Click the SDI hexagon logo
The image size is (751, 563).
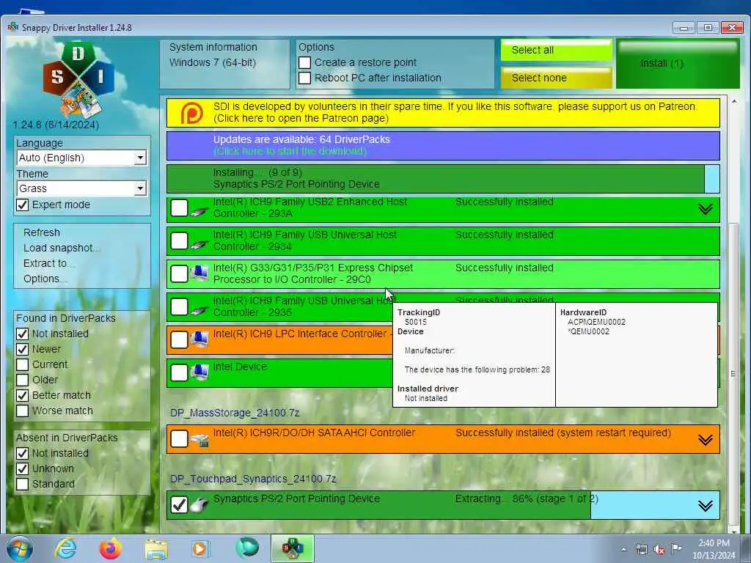click(x=79, y=79)
